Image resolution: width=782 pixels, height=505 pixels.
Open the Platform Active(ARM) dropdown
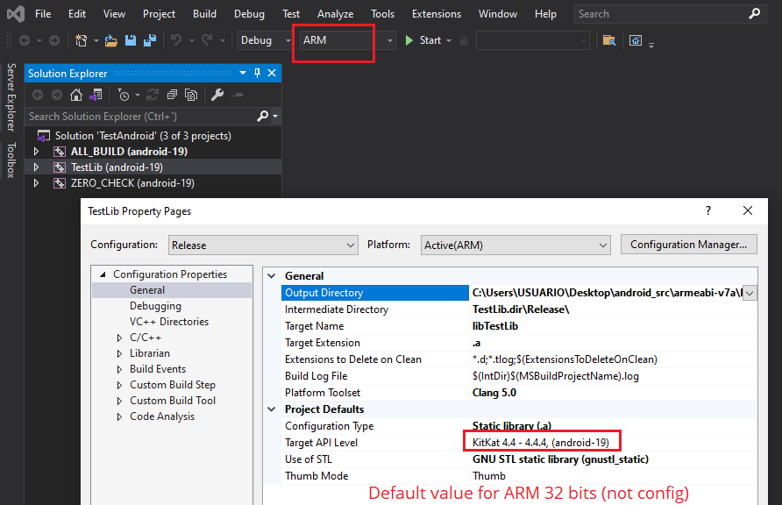[515, 245]
